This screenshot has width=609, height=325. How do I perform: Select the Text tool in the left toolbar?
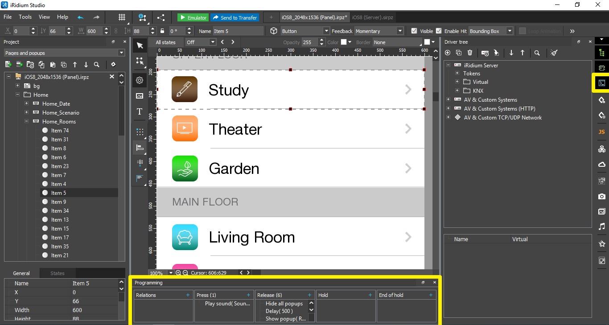140,111
